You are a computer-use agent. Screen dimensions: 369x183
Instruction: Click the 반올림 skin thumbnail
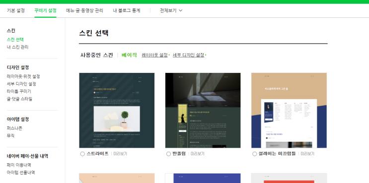203,110
